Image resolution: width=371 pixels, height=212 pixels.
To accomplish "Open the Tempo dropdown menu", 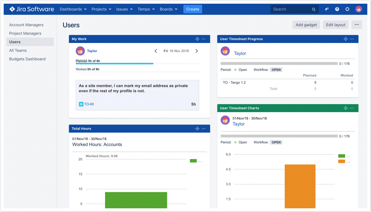I will [x=146, y=9].
